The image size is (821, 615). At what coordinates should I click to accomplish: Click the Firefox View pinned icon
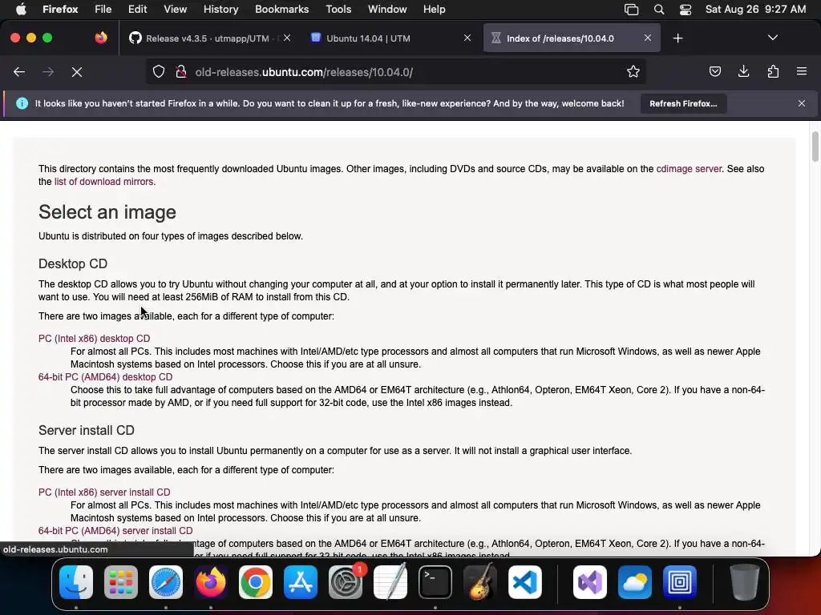coord(101,38)
